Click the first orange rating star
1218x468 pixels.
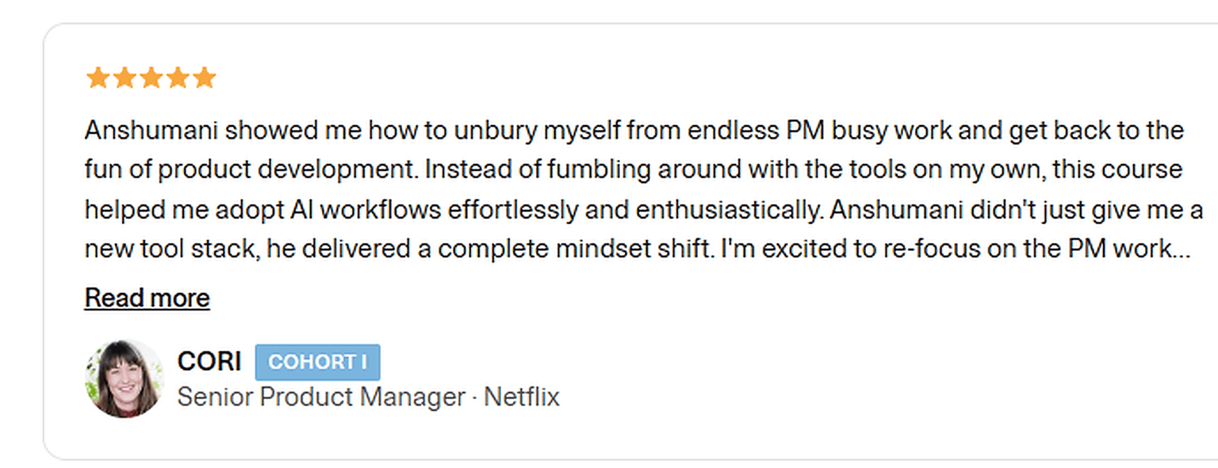(98, 78)
